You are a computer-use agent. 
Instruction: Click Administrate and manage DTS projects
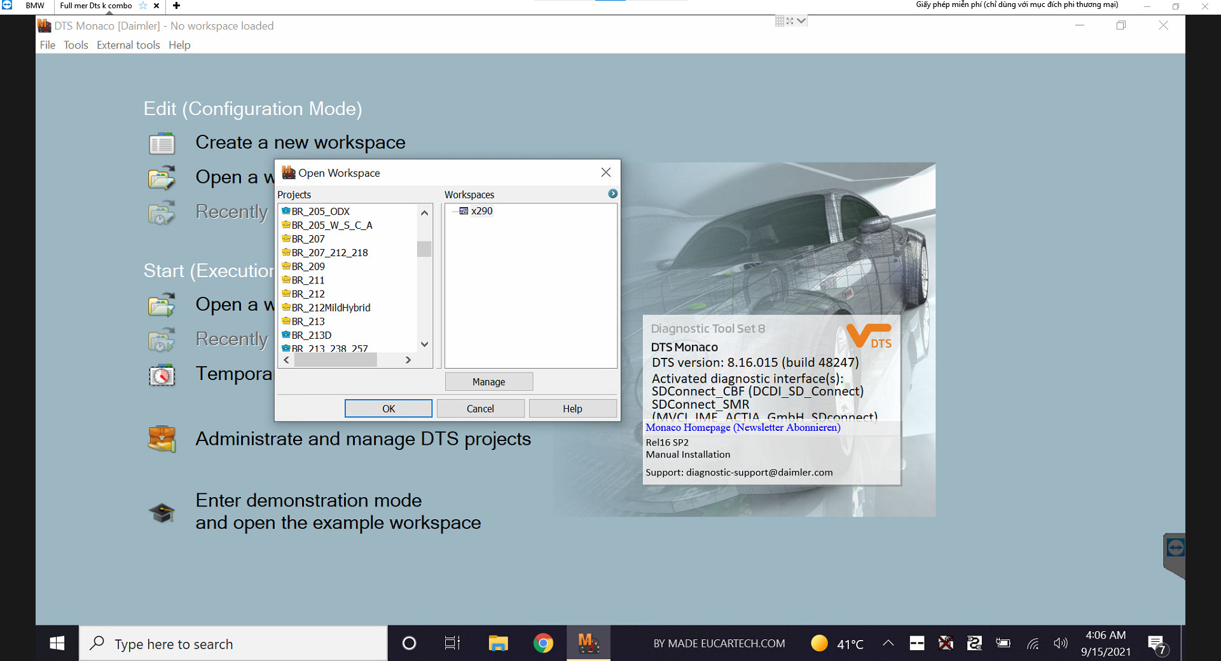pos(363,439)
